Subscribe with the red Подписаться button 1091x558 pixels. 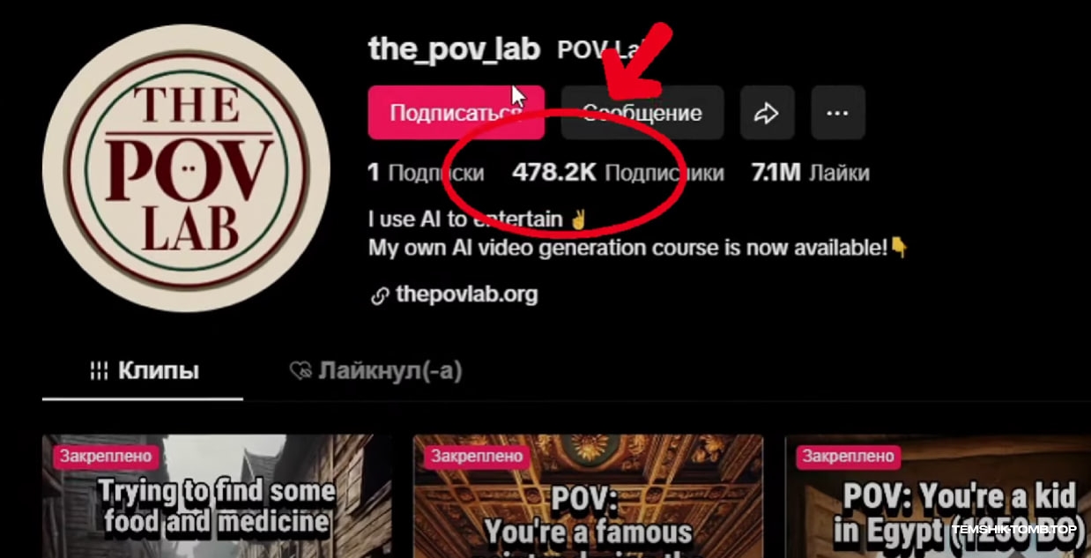tap(456, 113)
